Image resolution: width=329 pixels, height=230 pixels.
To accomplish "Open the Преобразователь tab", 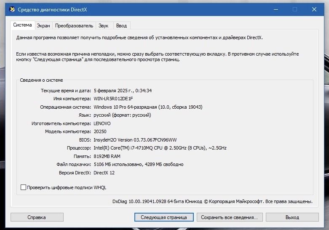I will point(74,26).
